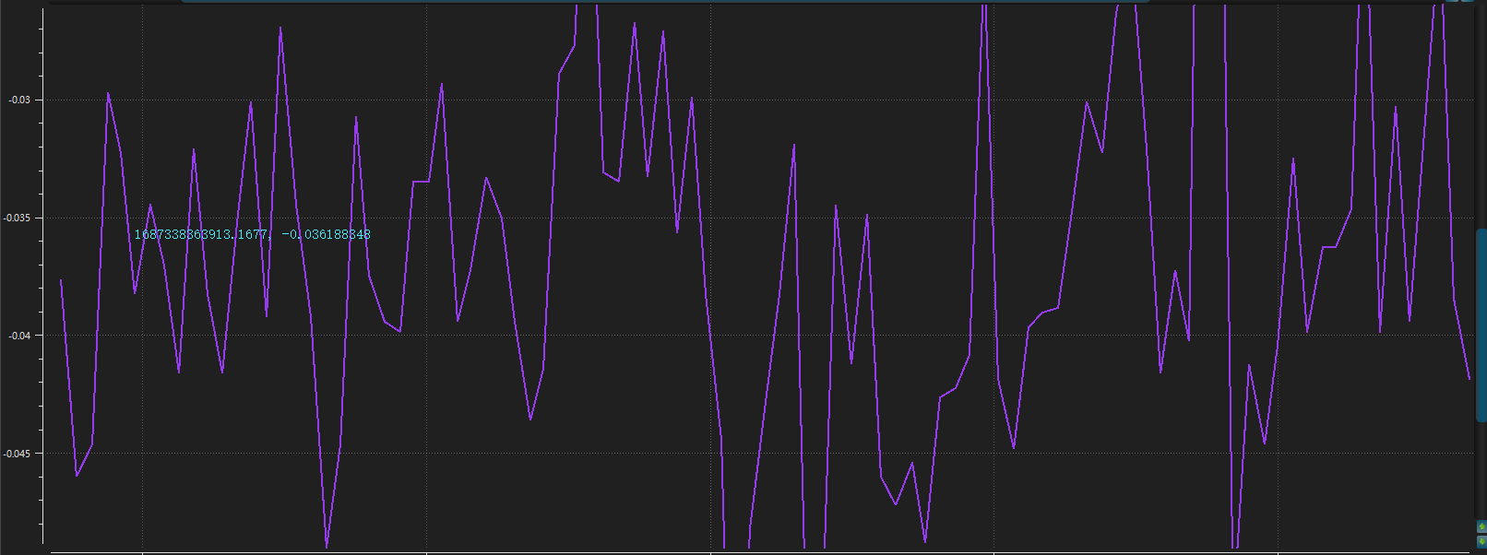Screen dimensions: 1487x555
Task: Click the first purple peak touching the -0.03 gridline
Action: (108, 93)
